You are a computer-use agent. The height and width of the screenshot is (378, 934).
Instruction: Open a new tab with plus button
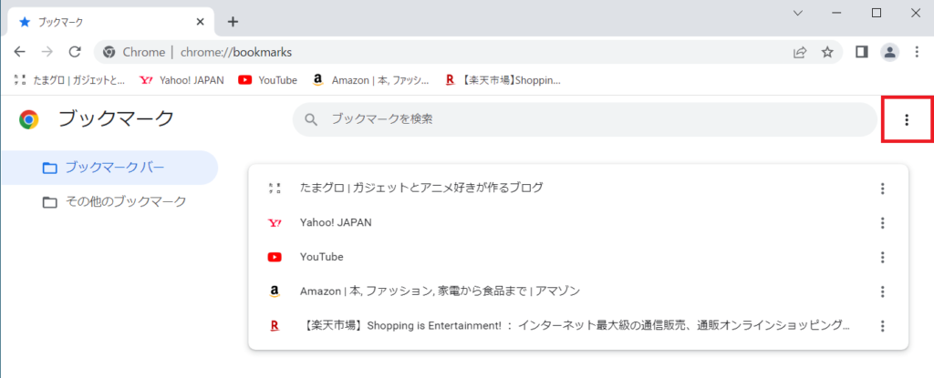(x=233, y=21)
